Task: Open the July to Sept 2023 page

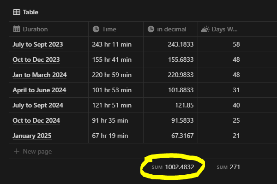Action: 38,44
